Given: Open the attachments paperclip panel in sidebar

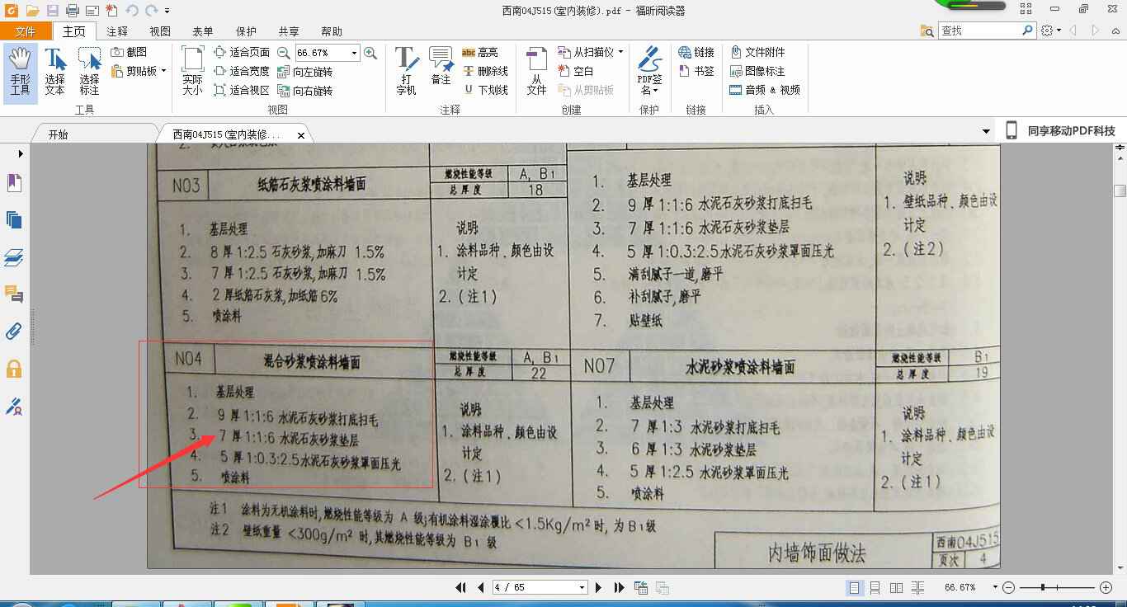Looking at the screenshot, I should 14,332.
